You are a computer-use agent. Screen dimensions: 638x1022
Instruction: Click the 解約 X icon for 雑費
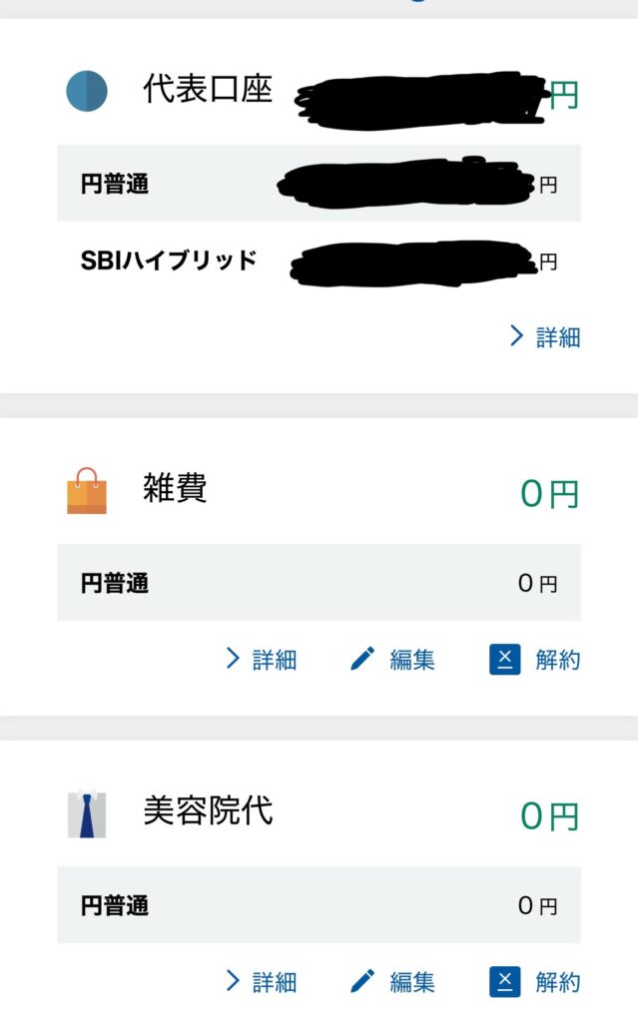505,659
